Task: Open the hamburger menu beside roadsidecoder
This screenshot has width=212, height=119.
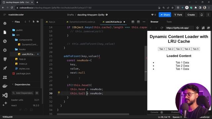Action: tap(5, 15)
